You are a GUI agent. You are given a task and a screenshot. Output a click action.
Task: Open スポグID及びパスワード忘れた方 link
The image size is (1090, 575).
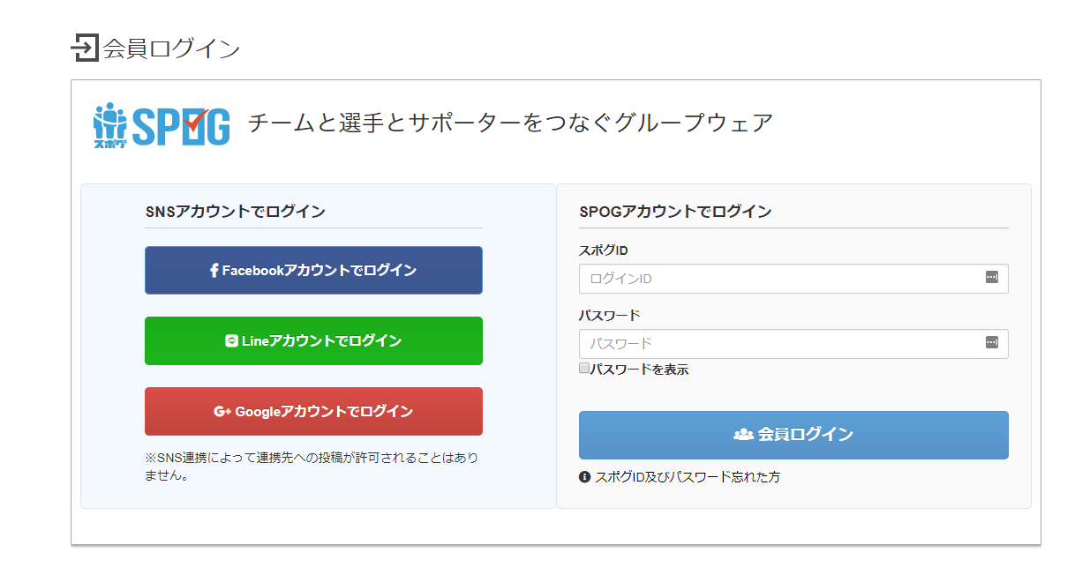point(688,477)
